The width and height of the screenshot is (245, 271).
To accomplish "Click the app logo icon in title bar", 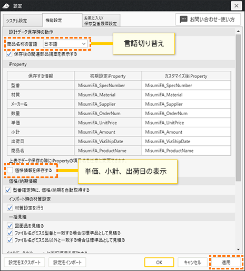I will 6,6.
